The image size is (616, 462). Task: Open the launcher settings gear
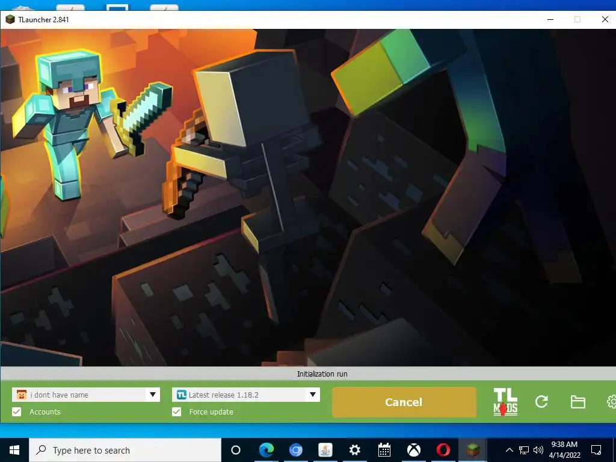[611, 401]
